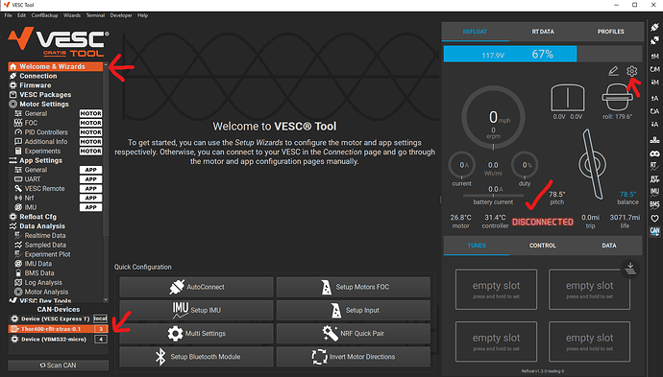Open Multi Settings
Screen dimensions: 663x377
pyautogui.click(x=196, y=334)
